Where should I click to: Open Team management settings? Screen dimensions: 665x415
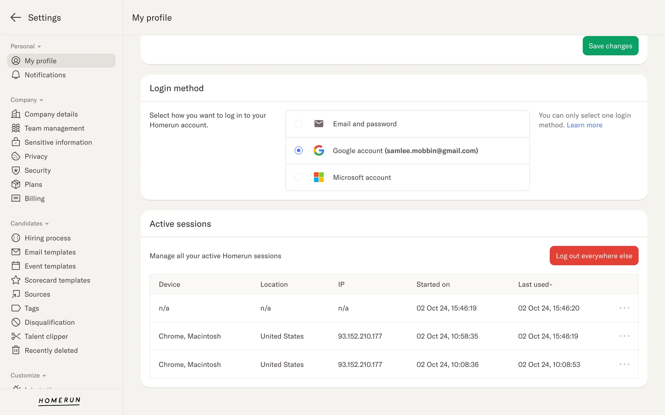coord(54,128)
